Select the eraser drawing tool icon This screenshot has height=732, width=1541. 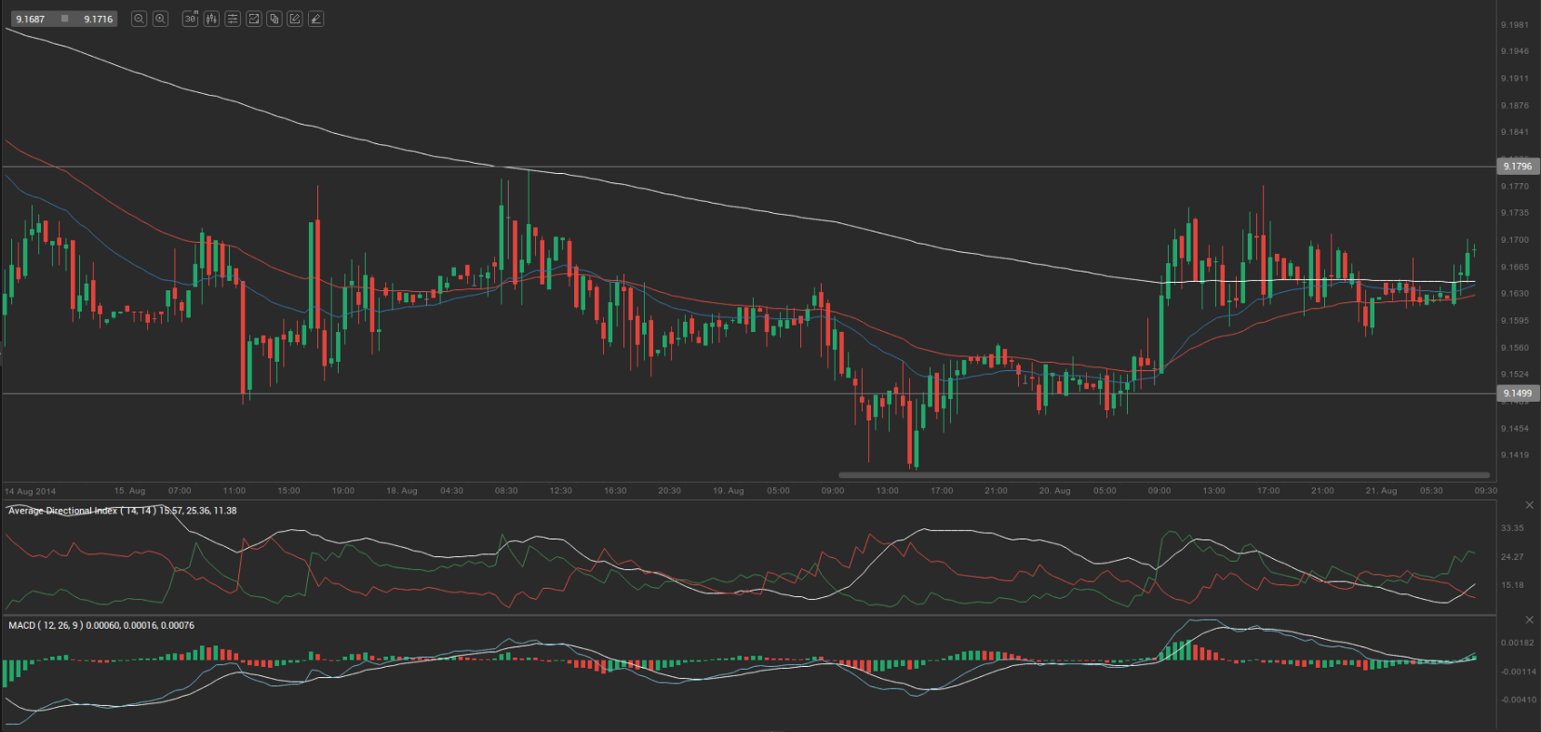coord(316,19)
